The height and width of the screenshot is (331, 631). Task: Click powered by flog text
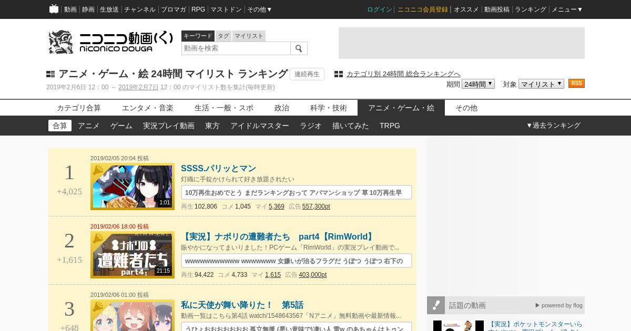[x=559, y=305]
